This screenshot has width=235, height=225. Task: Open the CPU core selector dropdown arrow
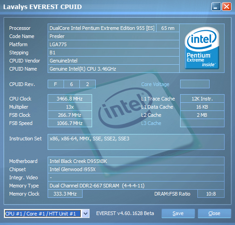tap(86, 213)
